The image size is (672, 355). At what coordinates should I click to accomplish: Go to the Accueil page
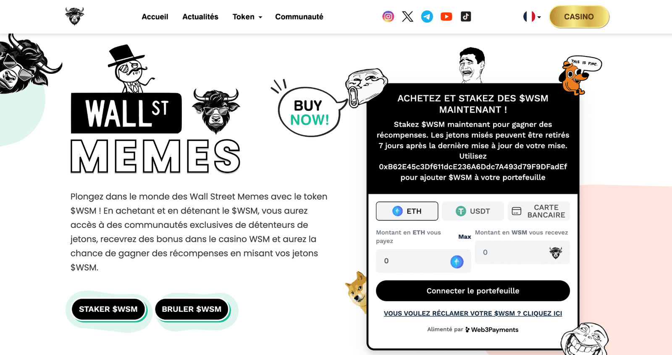155,17
